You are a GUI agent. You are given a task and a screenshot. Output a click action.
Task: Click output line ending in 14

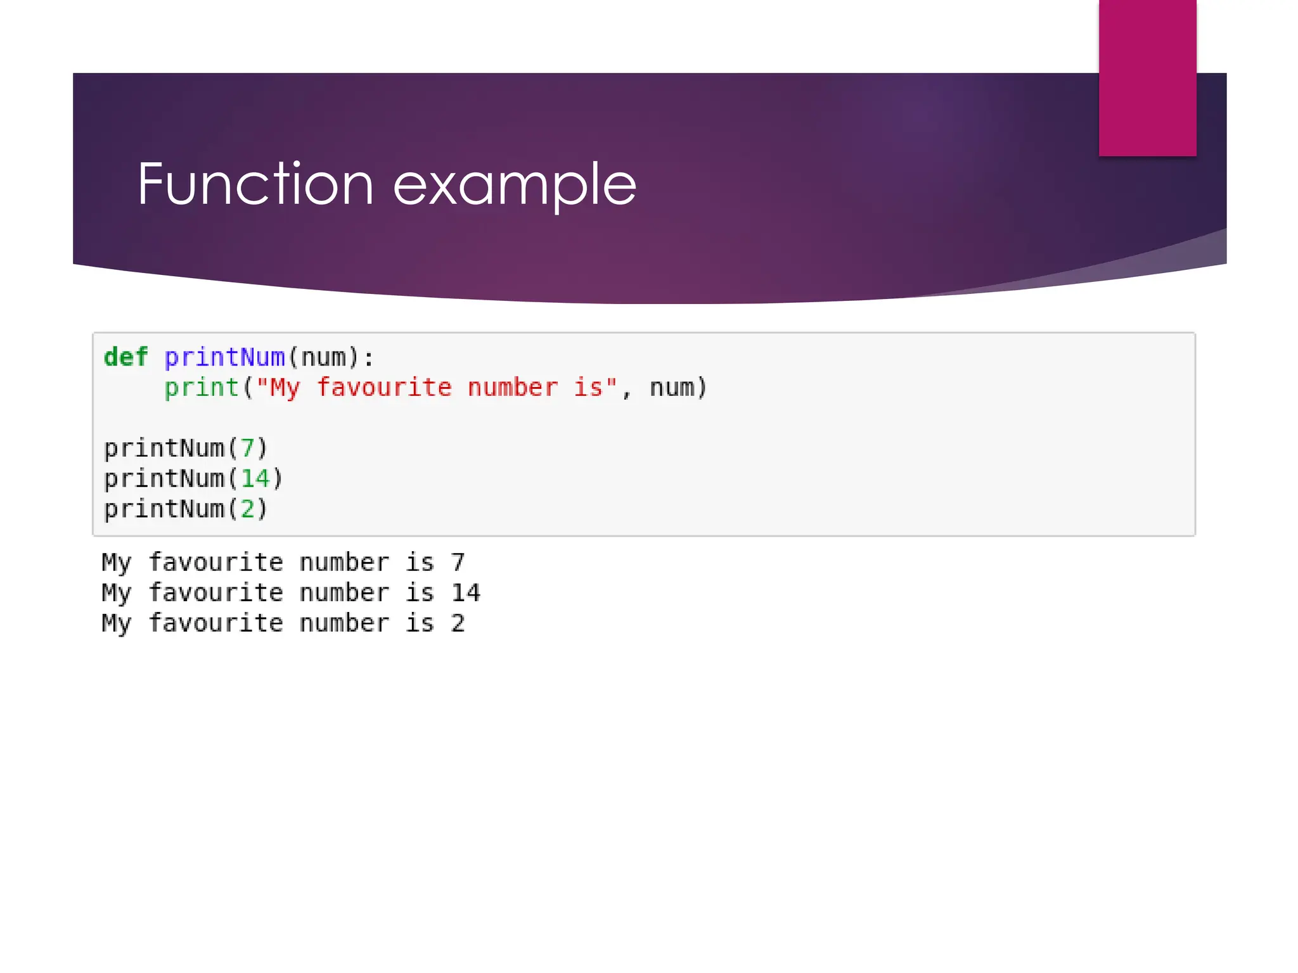290,593
